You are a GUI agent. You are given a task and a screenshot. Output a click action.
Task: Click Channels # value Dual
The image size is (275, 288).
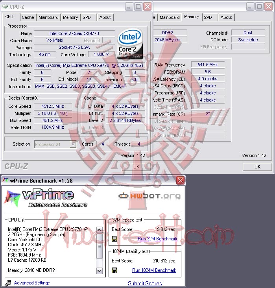click(x=248, y=33)
